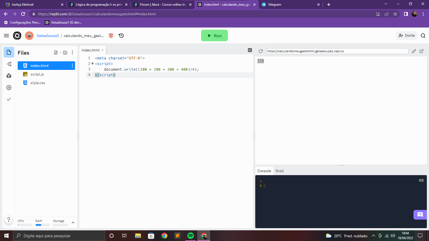The width and height of the screenshot is (429, 241).
Task: Open the Files panel three-dot menu
Action: (x=72, y=53)
